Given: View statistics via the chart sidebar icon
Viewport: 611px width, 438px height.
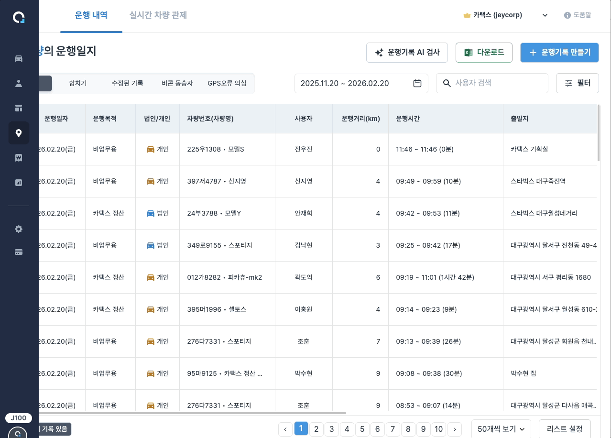Looking at the screenshot, I should (18, 182).
